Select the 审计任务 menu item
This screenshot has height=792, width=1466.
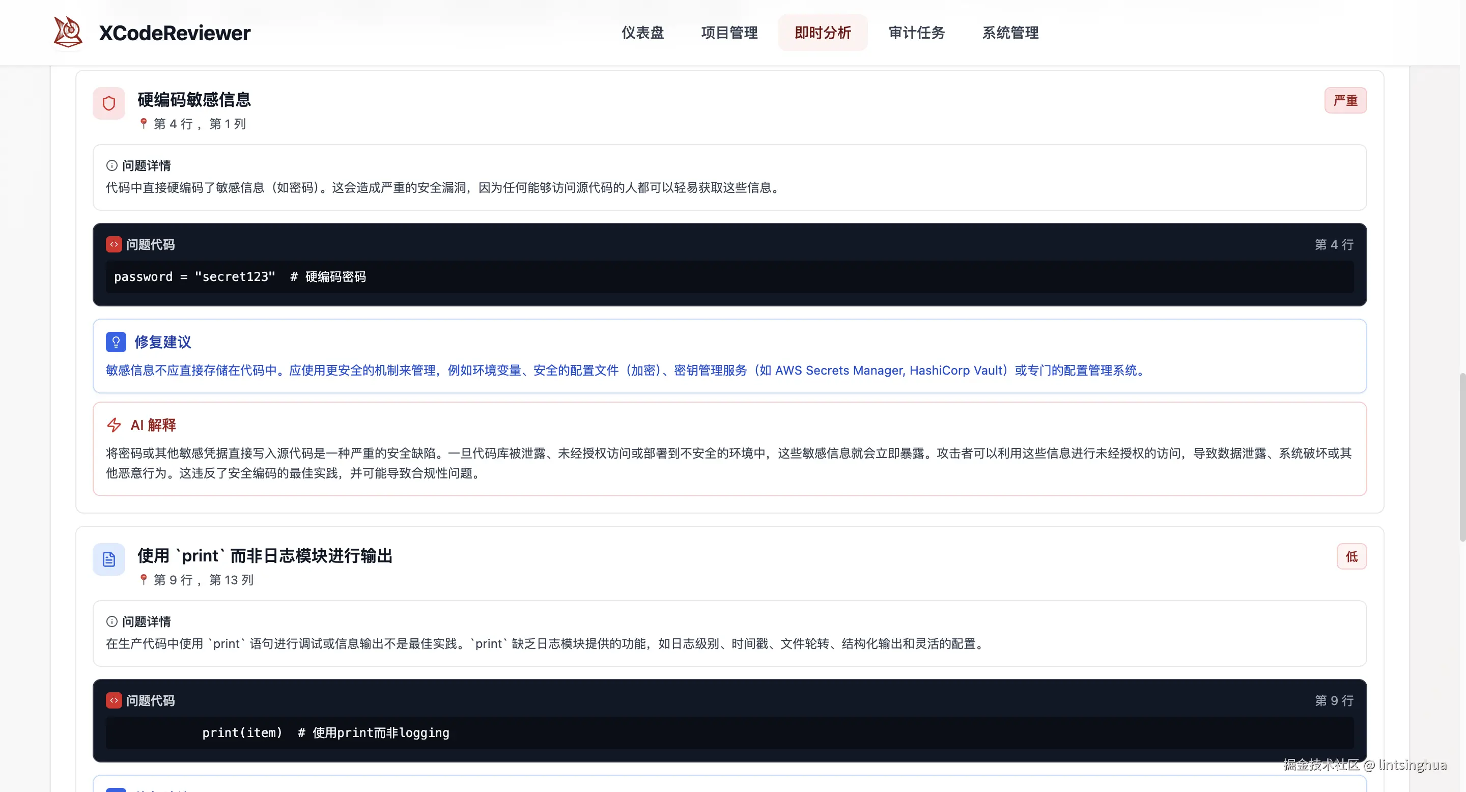tap(916, 33)
